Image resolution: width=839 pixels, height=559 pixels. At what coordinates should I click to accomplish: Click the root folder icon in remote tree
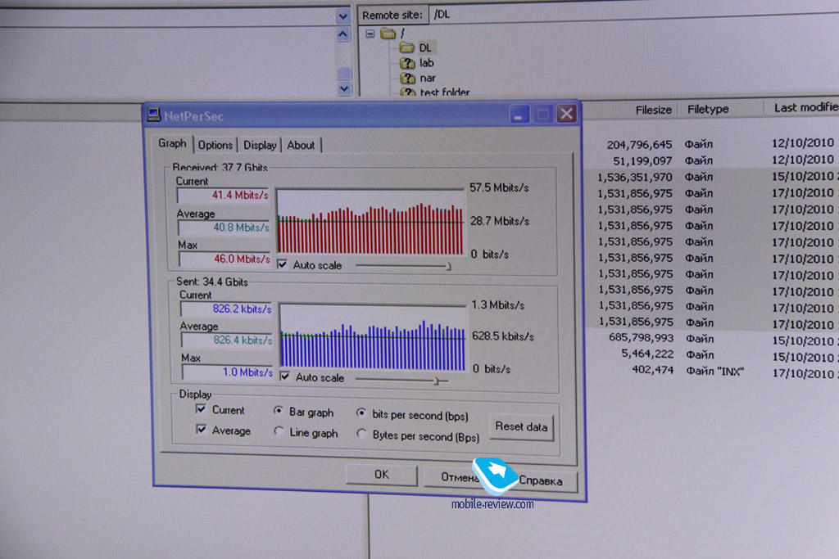pyautogui.click(x=388, y=33)
